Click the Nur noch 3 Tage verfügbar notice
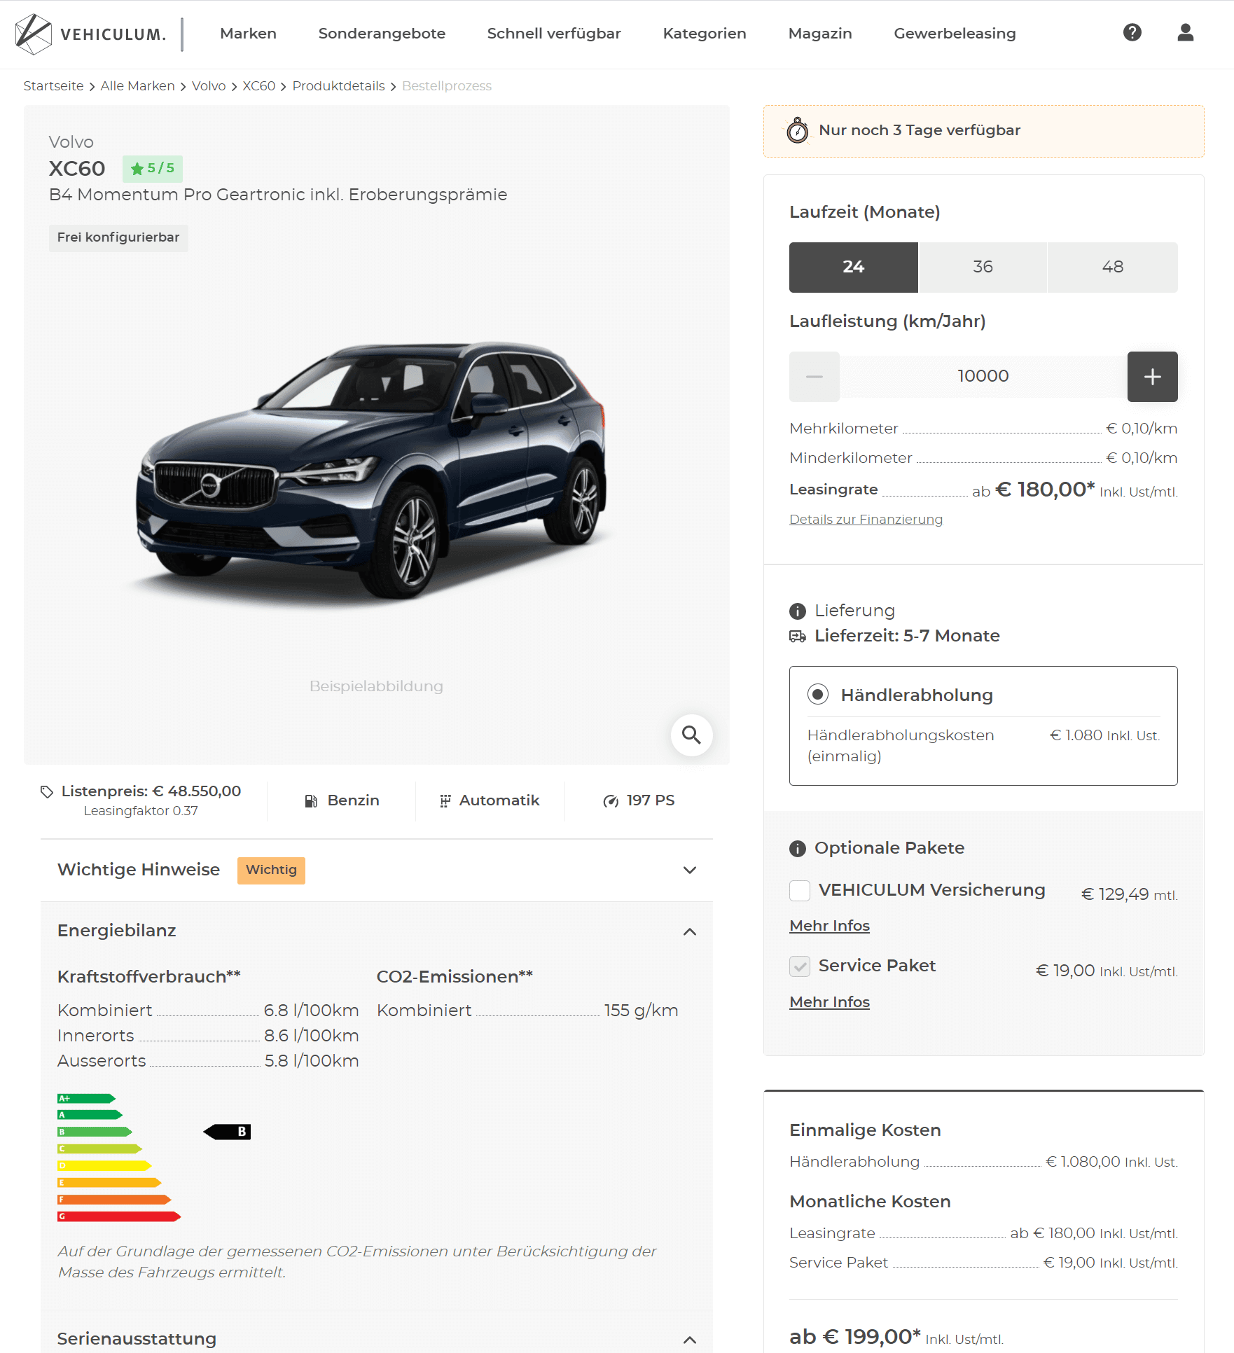This screenshot has width=1234, height=1353. [983, 132]
